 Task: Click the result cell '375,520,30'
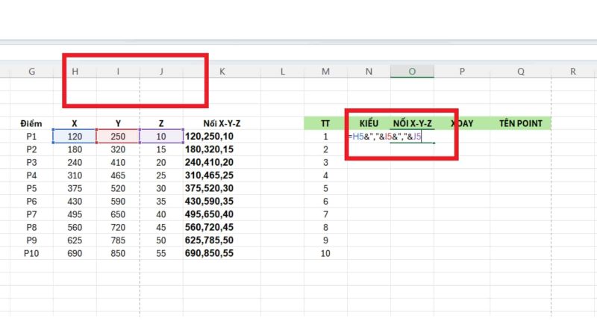pyautogui.click(x=222, y=188)
